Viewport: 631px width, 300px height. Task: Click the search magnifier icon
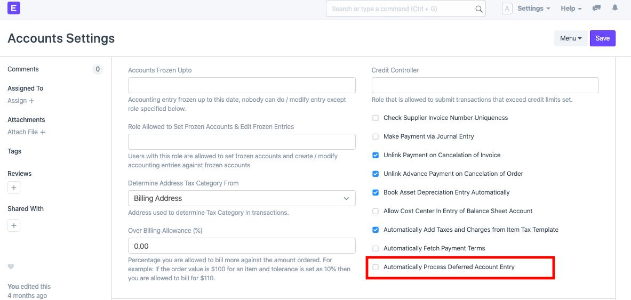pos(478,9)
